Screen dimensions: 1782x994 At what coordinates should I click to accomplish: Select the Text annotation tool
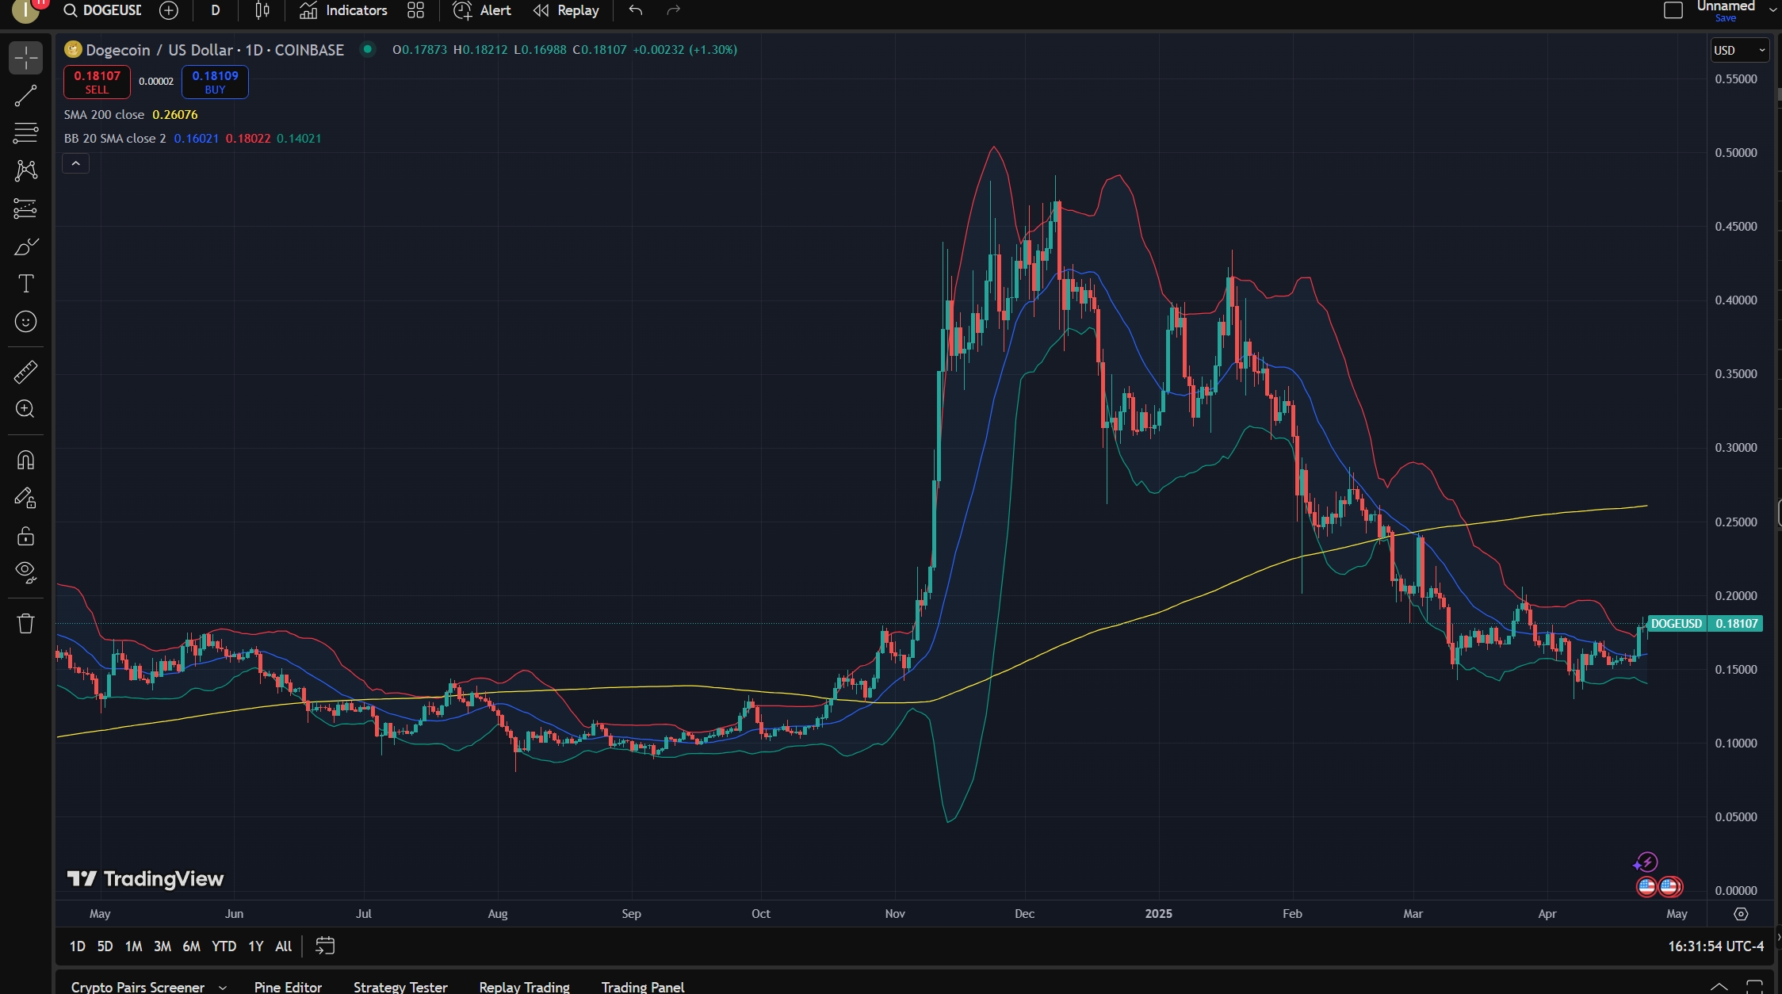click(25, 284)
